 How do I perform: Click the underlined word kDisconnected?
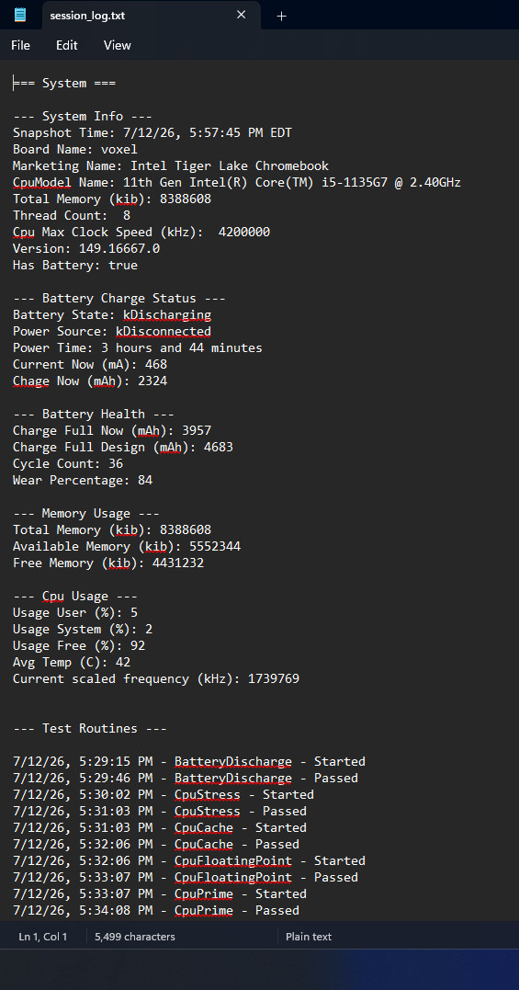point(164,332)
